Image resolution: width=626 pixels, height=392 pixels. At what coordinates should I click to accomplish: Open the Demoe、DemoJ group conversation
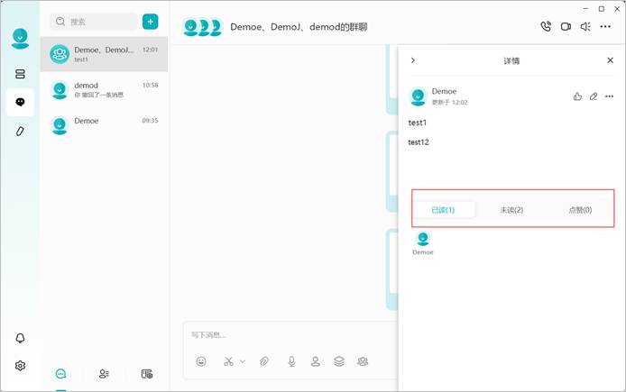pyautogui.click(x=105, y=54)
